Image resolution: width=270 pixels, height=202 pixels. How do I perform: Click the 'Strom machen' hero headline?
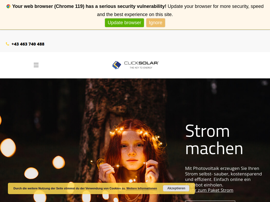click(x=214, y=139)
